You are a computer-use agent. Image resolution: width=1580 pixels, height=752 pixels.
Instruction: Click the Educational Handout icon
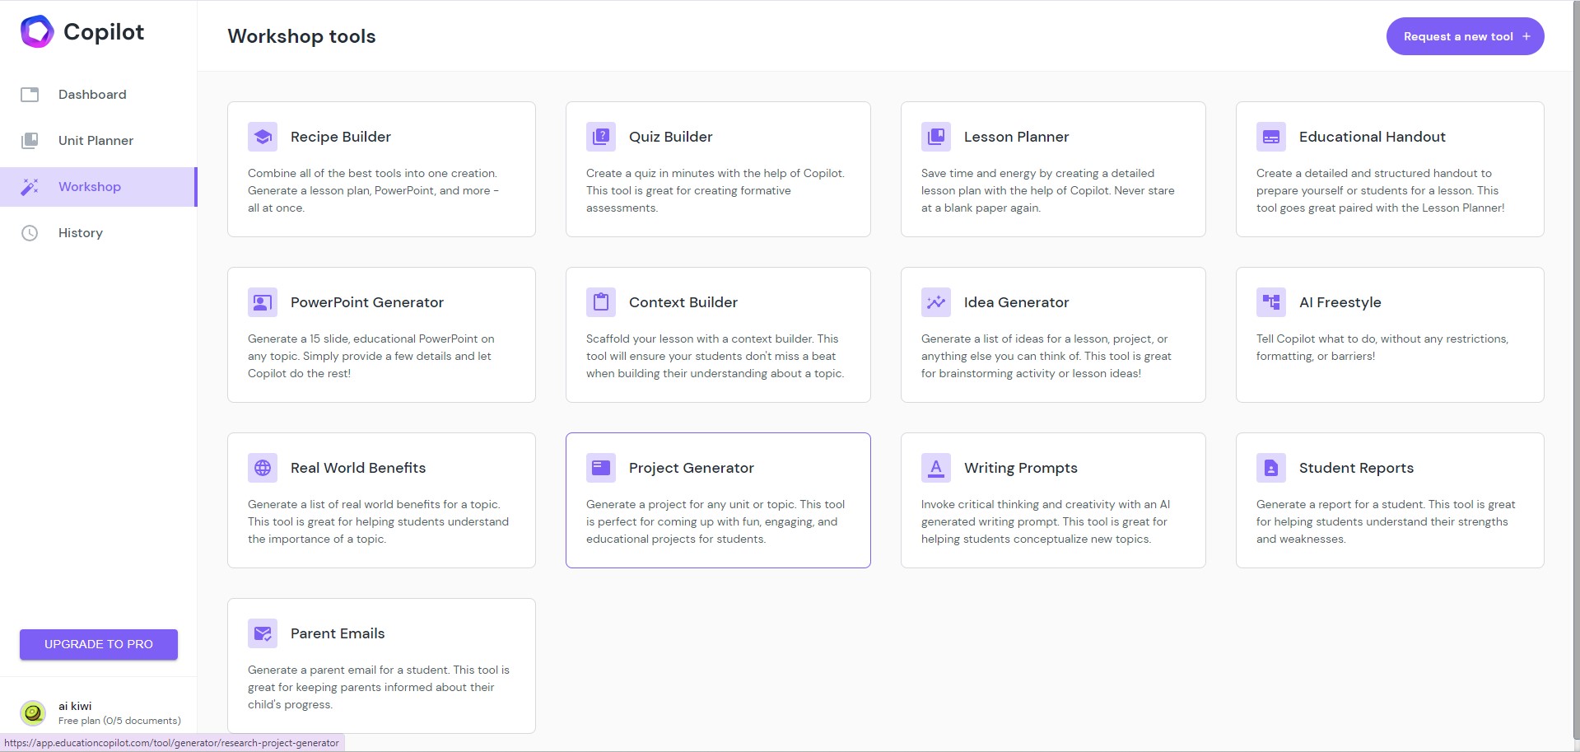click(1271, 137)
